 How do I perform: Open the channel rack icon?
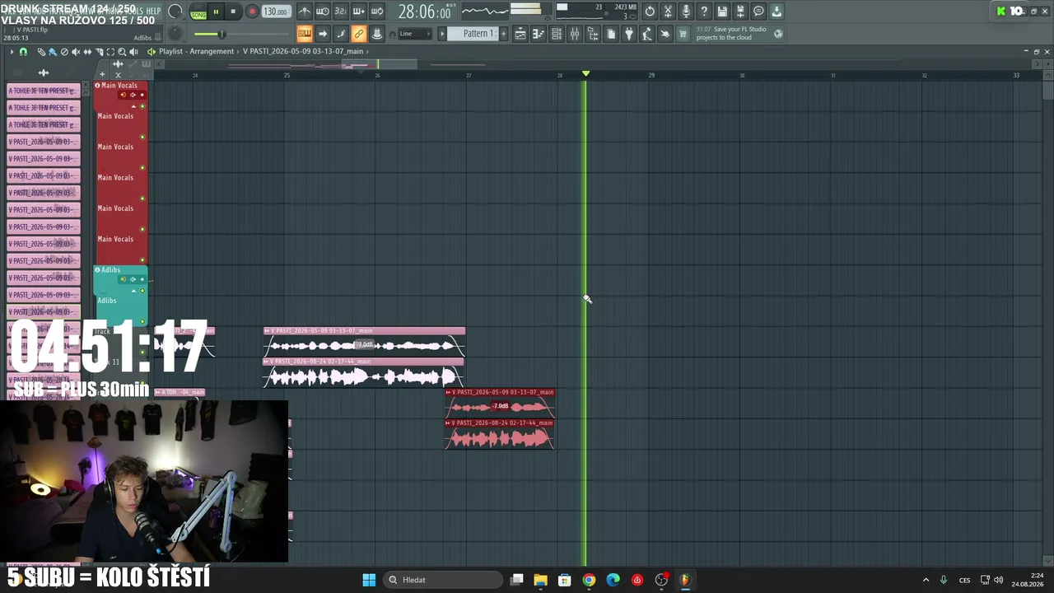pos(557,34)
